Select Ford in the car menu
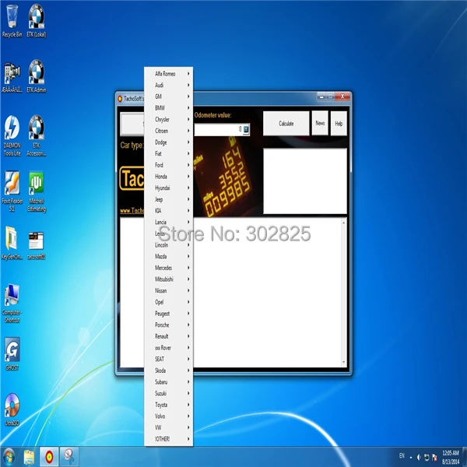The height and width of the screenshot is (467, 467). click(x=169, y=165)
